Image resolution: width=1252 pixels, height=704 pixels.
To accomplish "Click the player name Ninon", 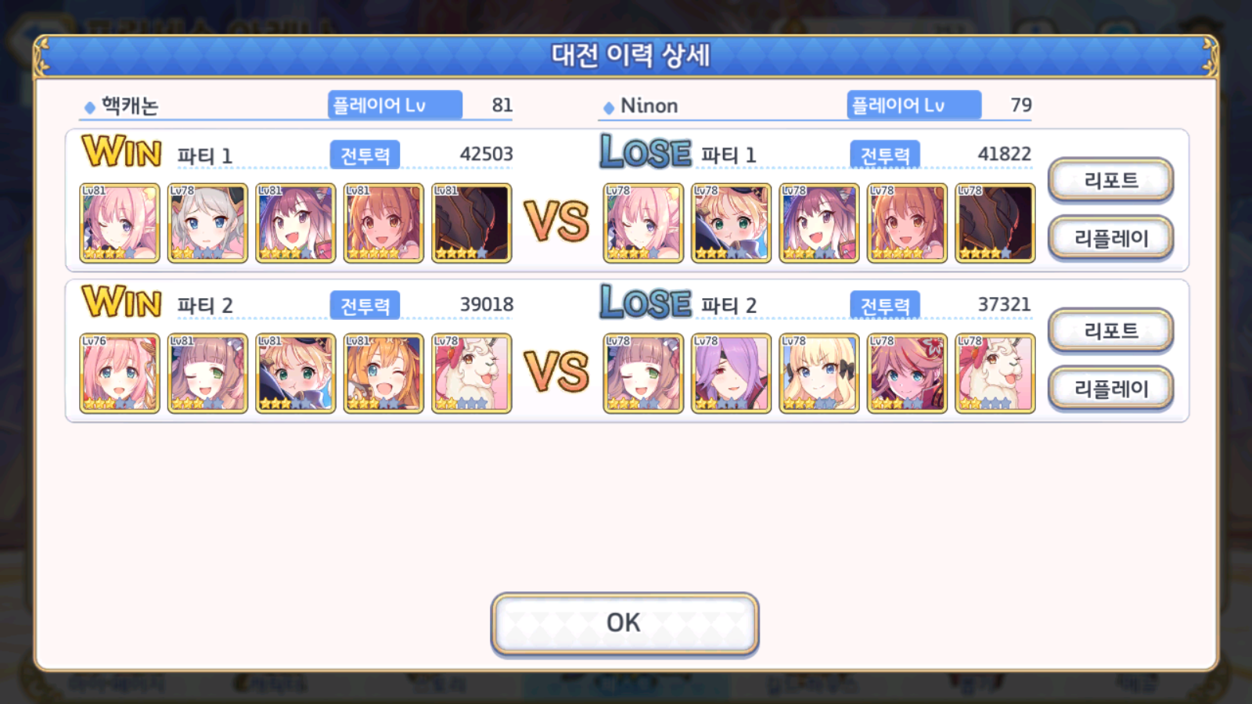I will pyautogui.click(x=649, y=106).
